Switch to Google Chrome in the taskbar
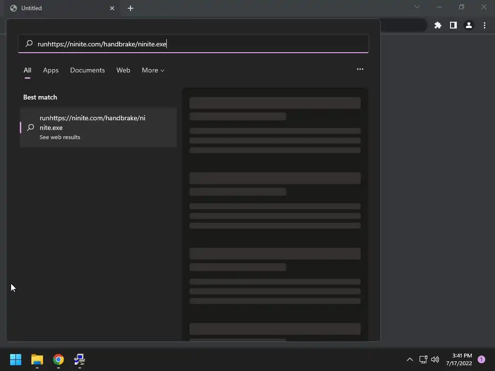 pyautogui.click(x=58, y=359)
